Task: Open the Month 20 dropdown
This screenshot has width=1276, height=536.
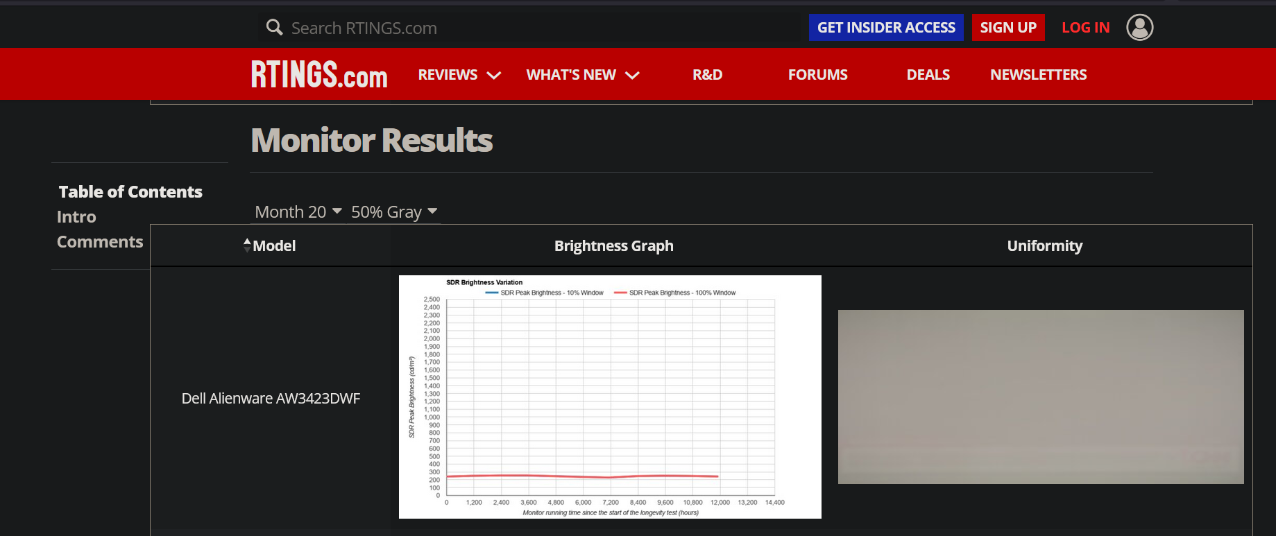Action: [298, 212]
